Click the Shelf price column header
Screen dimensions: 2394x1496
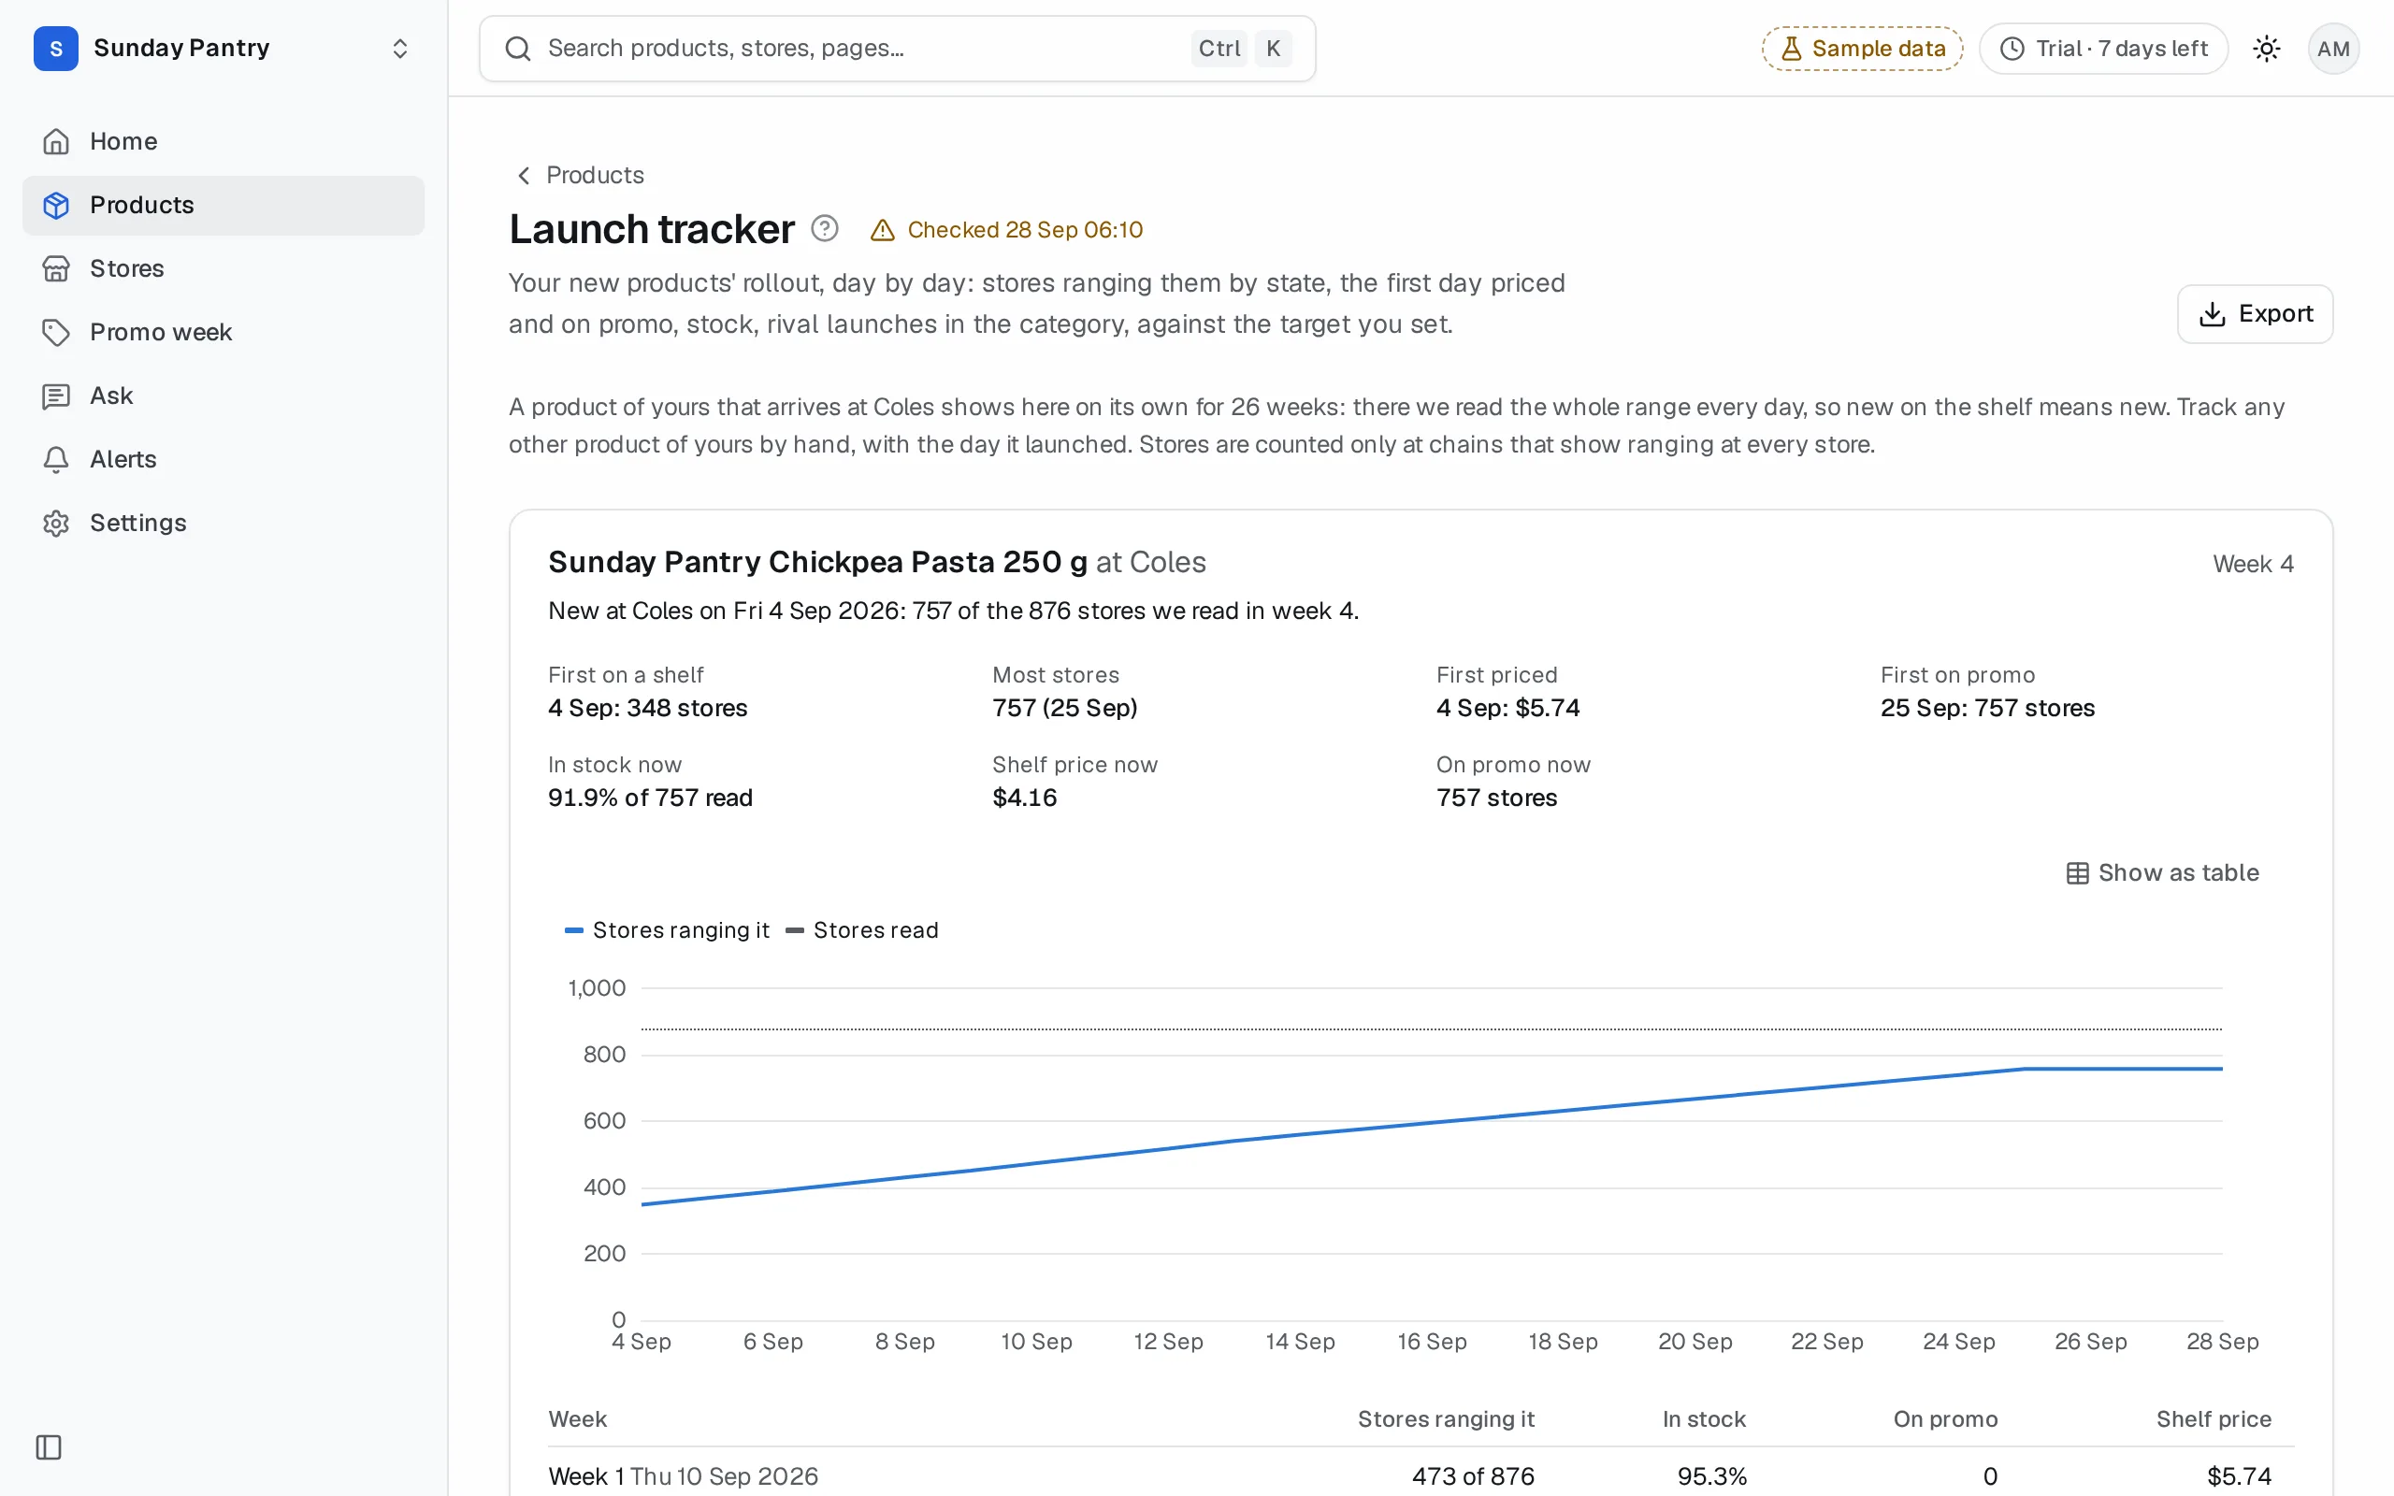pyautogui.click(x=2213, y=1418)
